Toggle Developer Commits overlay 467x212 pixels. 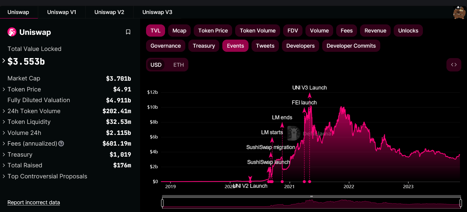[x=351, y=46]
